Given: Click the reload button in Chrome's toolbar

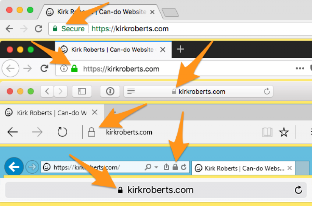Looking at the screenshot, I should pyautogui.click(x=38, y=29).
